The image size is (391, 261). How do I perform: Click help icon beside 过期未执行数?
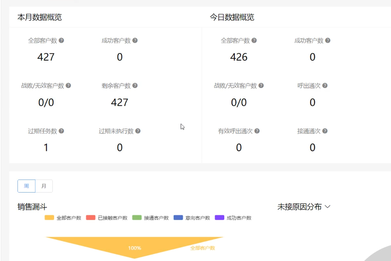click(138, 131)
